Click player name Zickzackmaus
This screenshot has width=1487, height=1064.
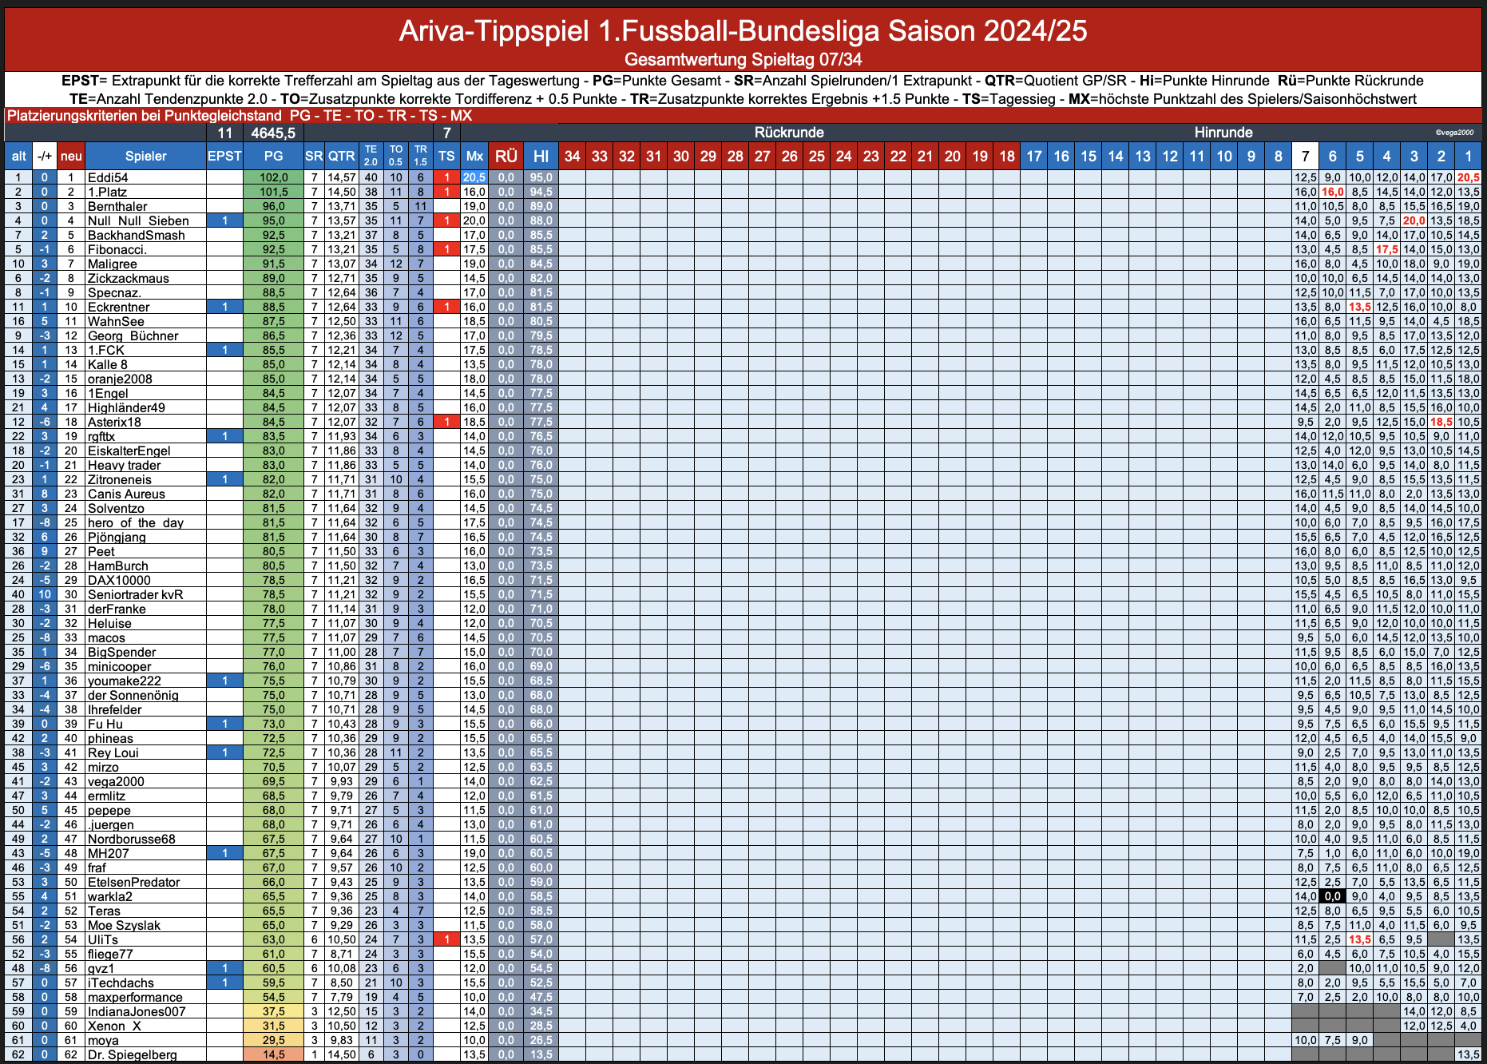[x=128, y=278]
